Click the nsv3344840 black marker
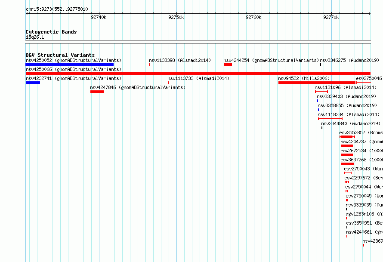Viewport: 383px width, 262px height. [322, 128]
